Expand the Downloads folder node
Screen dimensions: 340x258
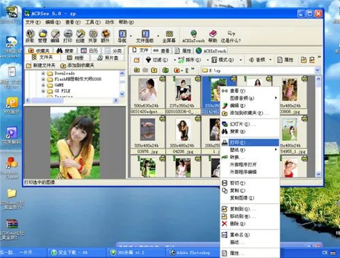point(43,73)
